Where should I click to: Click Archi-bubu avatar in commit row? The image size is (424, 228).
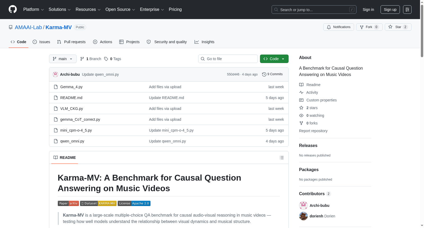pyautogui.click(x=55, y=74)
